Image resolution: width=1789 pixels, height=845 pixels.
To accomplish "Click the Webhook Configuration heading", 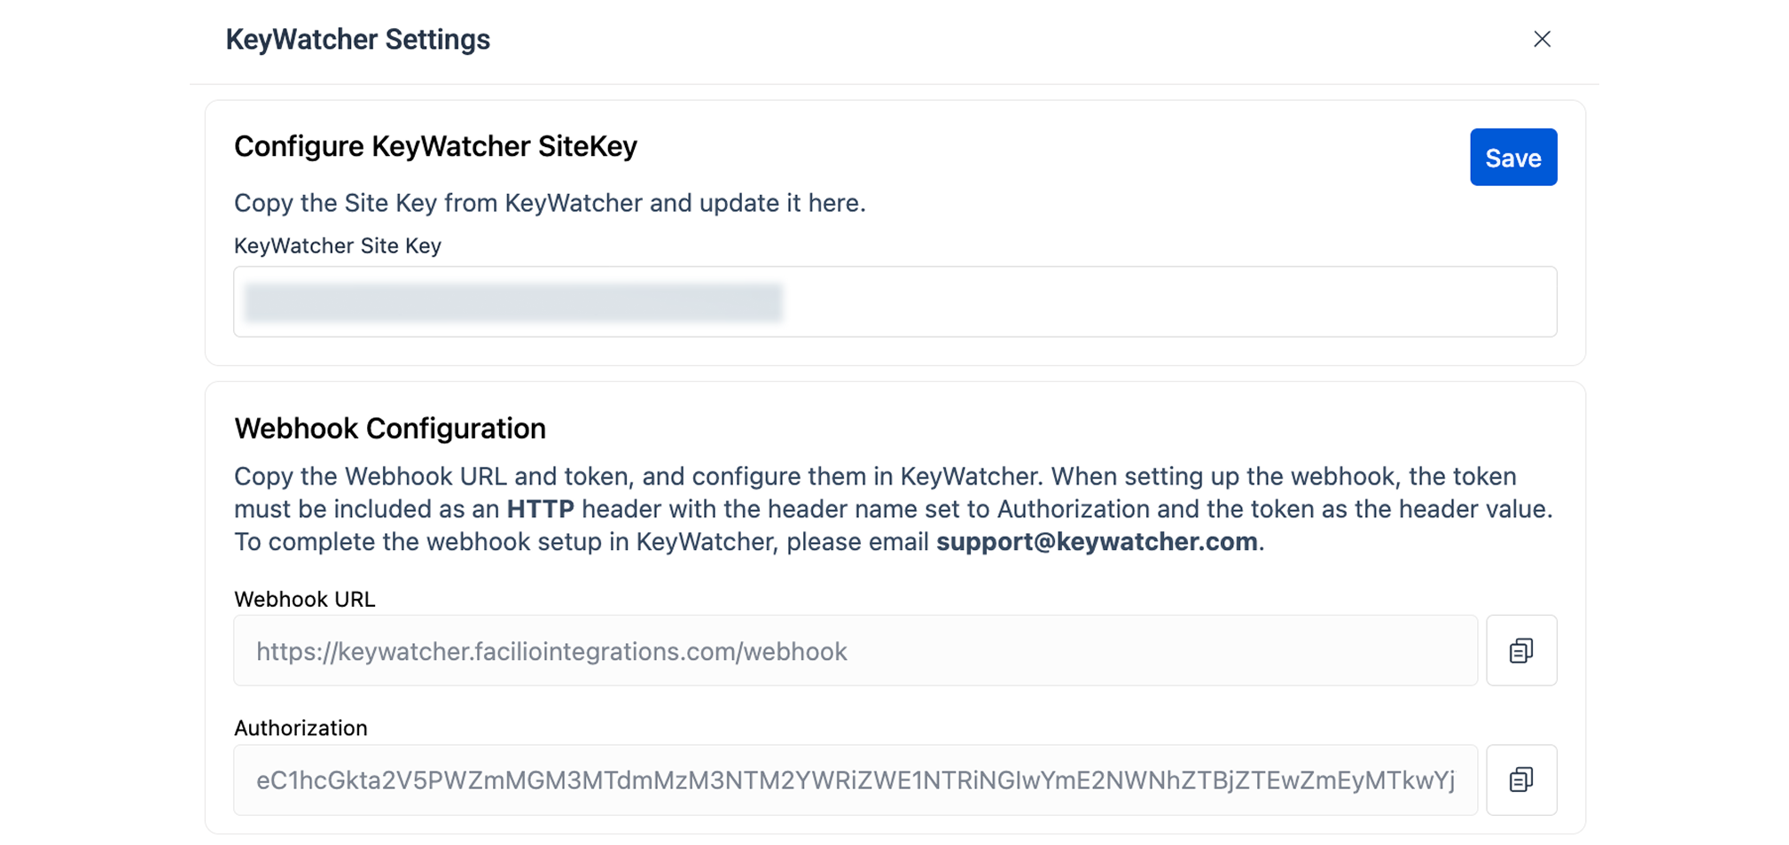I will [x=389, y=429].
